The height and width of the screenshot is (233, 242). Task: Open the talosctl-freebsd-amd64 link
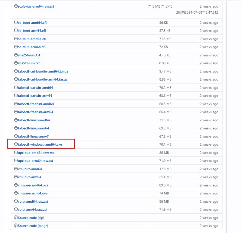pyautogui.click(x=36, y=104)
